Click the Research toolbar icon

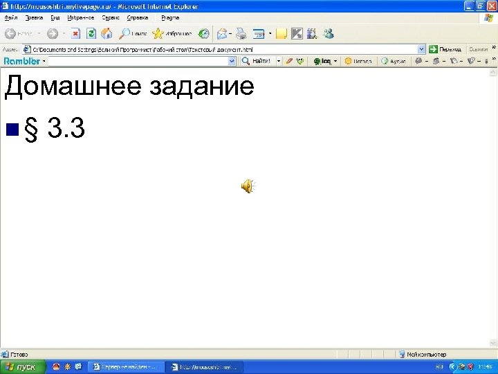tap(312, 34)
